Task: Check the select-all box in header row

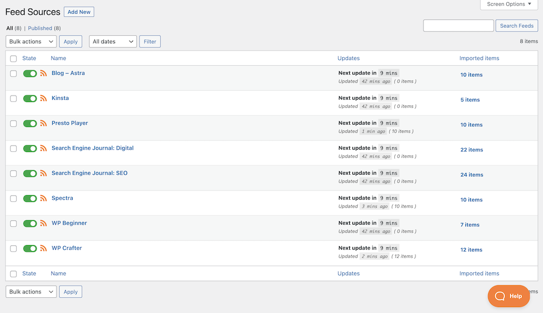Action: (x=14, y=59)
